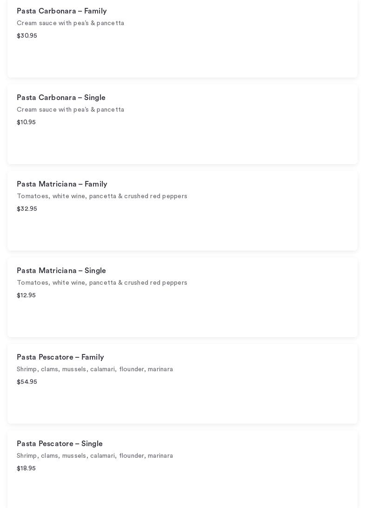Select Pasta Carbonara – Single title
365x508 pixels.
[x=61, y=98]
